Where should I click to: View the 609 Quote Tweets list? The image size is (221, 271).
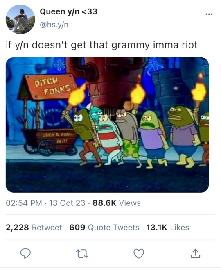(x=104, y=228)
